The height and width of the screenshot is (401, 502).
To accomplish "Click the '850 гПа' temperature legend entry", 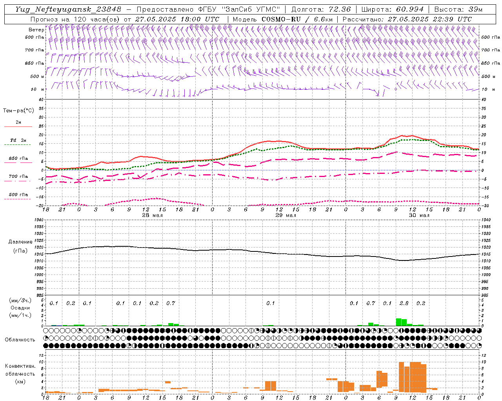I will click(x=18, y=159).
